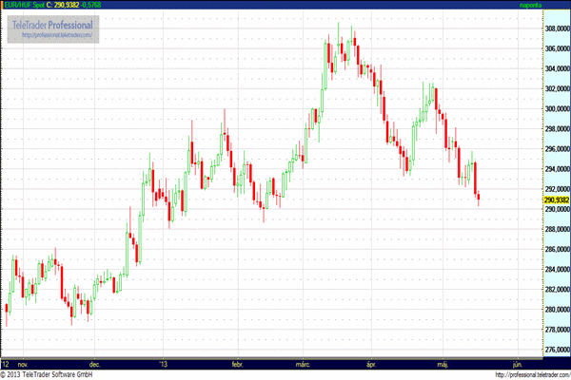This screenshot has width=571, height=380.
Task: Click the 'márc.' date axis label
Action: 304,363
